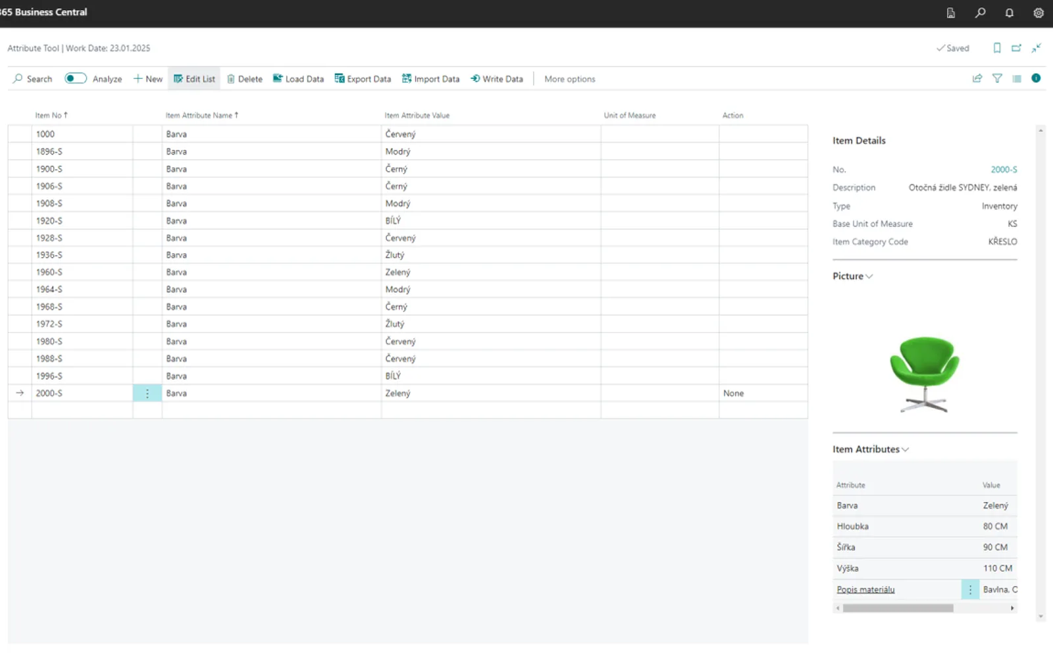Image resolution: width=1053 pixels, height=658 pixels.
Task: Share the list via share icon
Action: point(977,78)
